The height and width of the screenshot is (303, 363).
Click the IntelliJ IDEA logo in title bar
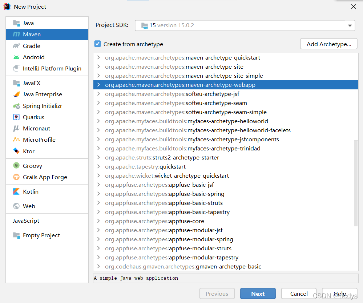pyautogui.click(x=7, y=7)
